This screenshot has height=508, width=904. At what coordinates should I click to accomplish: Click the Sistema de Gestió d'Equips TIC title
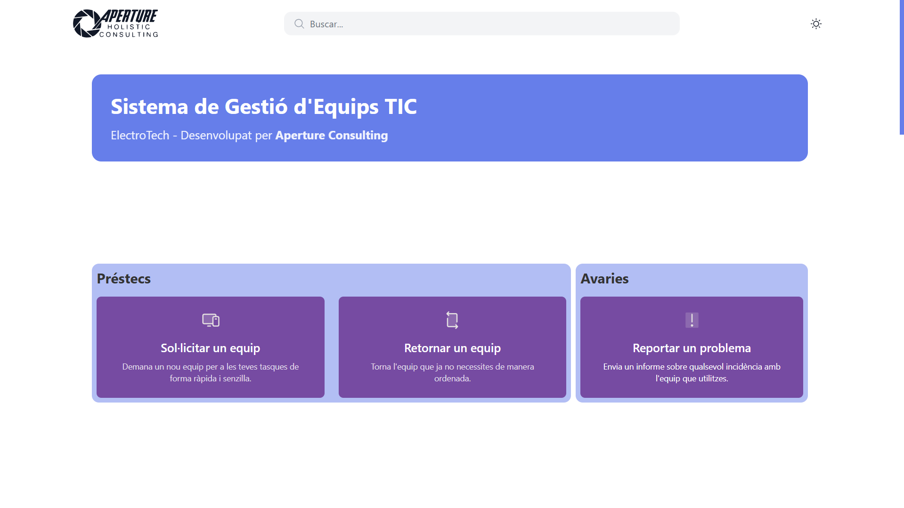263,106
